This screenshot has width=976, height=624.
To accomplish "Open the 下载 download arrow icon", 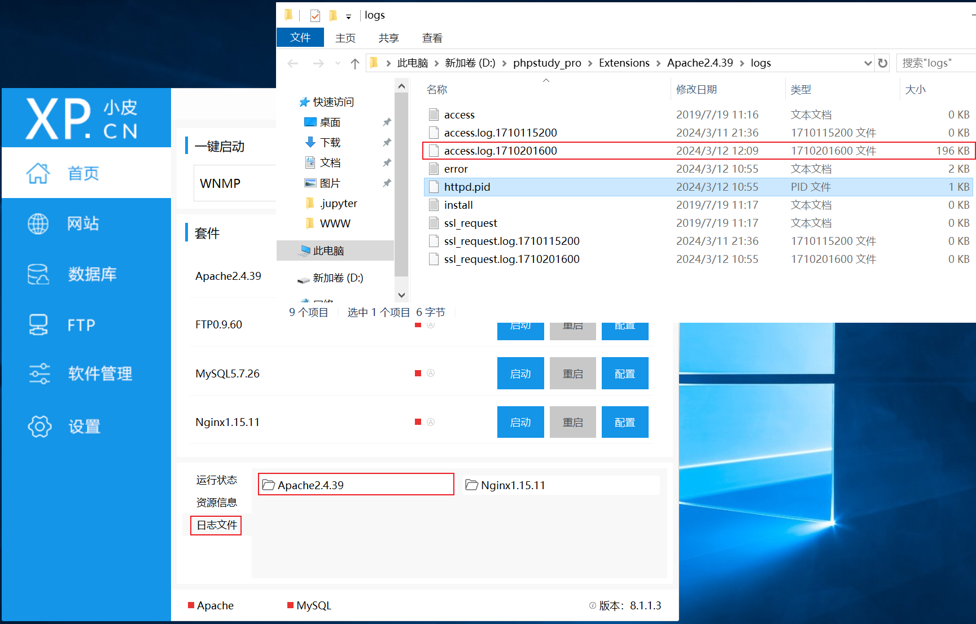I will point(310,142).
